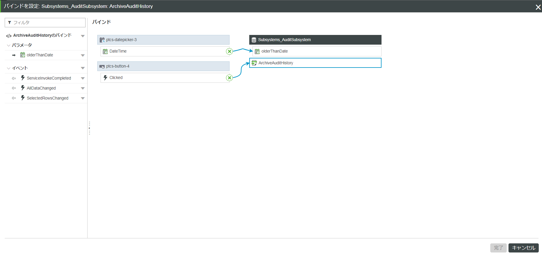The image size is (542, 256).
Task: Open dropdown for ArchiveAuditHistoryのバインド
Action: [83, 36]
